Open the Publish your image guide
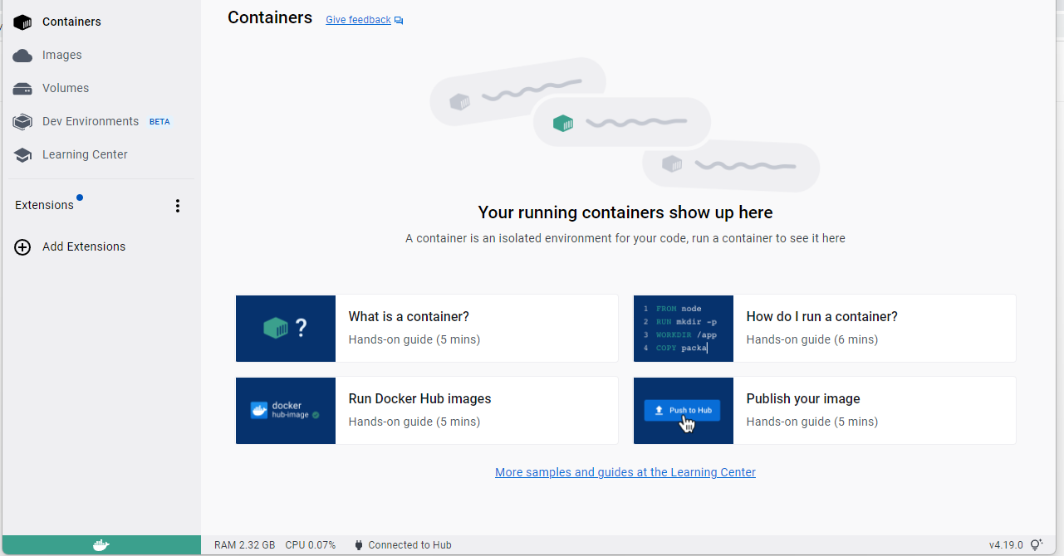The width and height of the screenshot is (1064, 556). tap(825, 410)
